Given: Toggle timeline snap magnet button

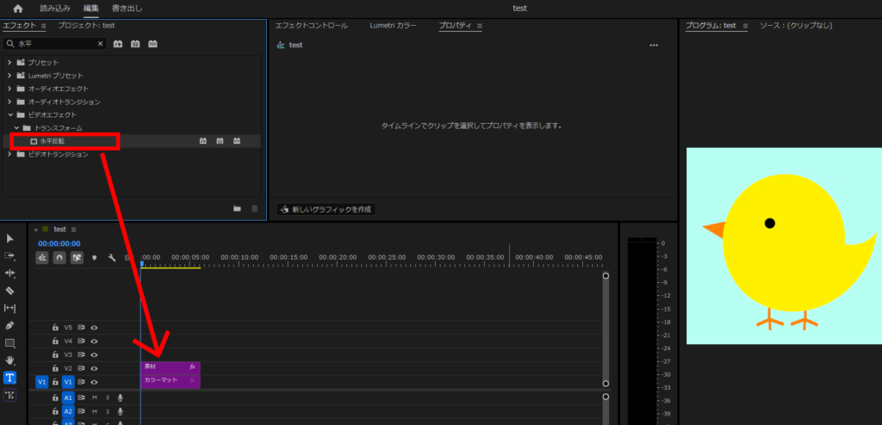Looking at the screenshot, I should point(59,257).
